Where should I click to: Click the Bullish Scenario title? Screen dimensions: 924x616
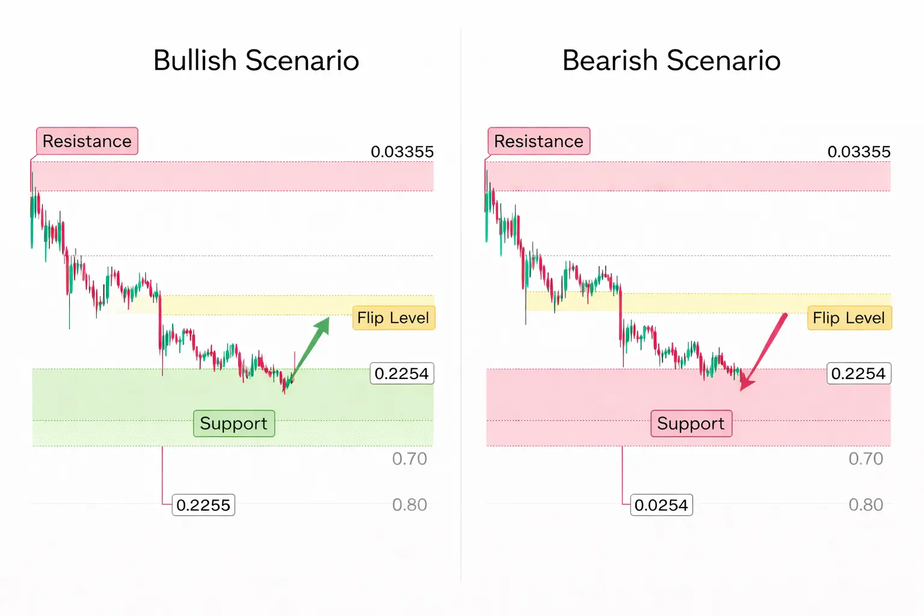tap(256, 61)
